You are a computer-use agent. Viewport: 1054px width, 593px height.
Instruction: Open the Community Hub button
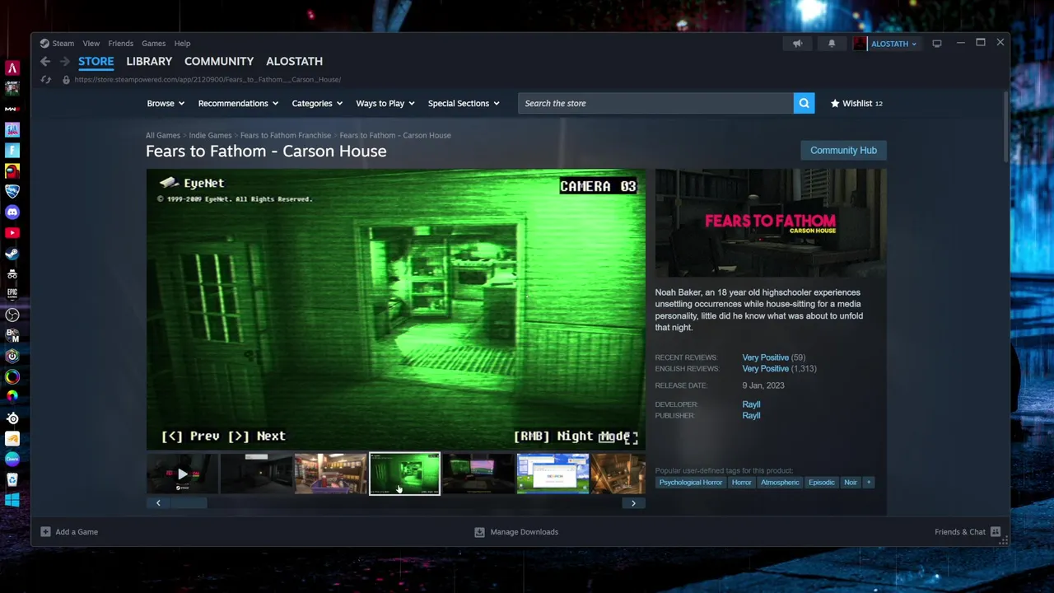pos(843,150)
